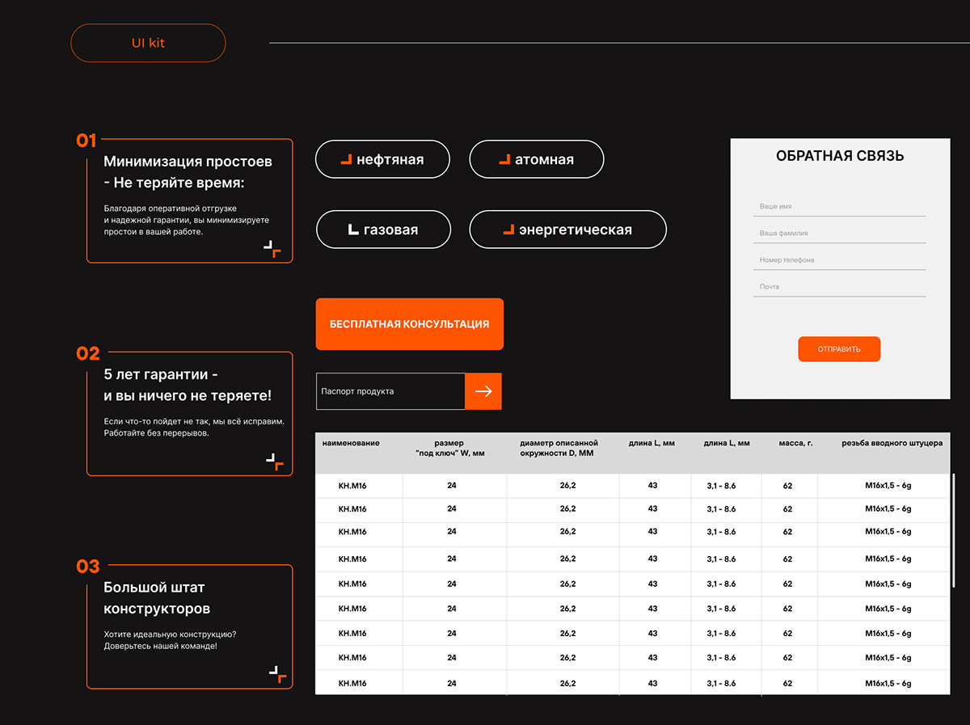The height and width of the screenshot is (725, 970).
Task: Click the orange bracket icon in атомная chip
Action: pos(504,159)
